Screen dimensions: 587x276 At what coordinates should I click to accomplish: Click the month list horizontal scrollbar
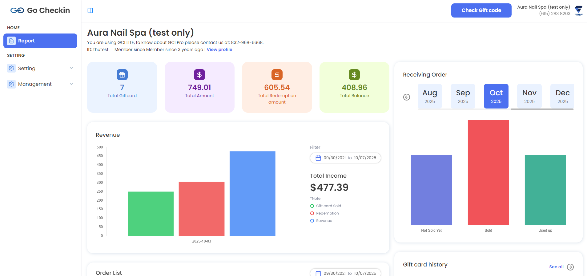[x=542, y=109]
